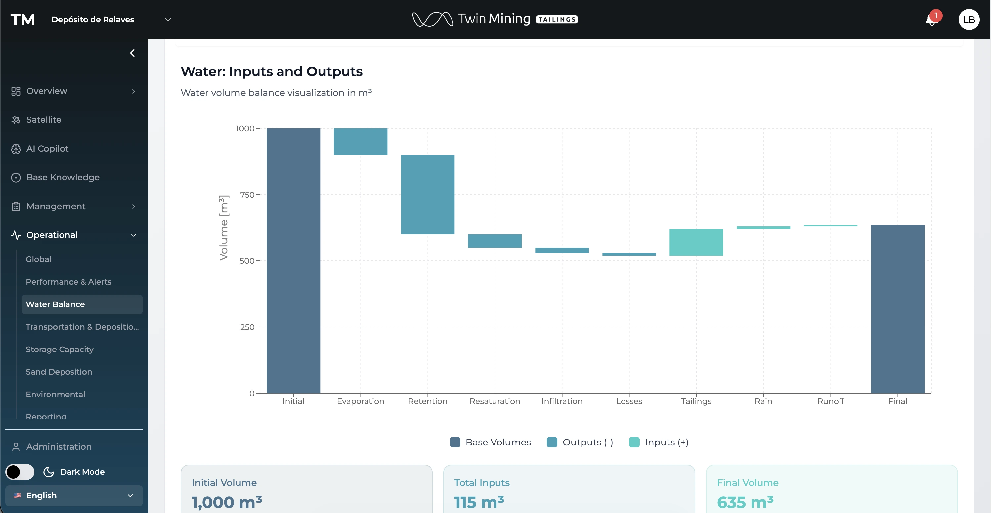The height and width of the screenshot is (513, 991).
Task: Click the notification bell icon
Action: [x=931, y=20]
